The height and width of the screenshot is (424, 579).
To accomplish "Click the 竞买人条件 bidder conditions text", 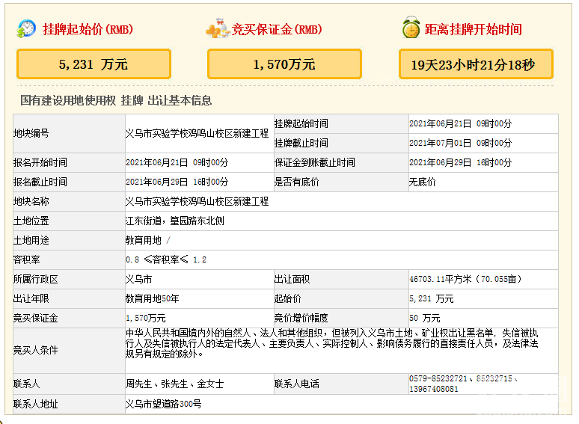I will click(331, 343).
